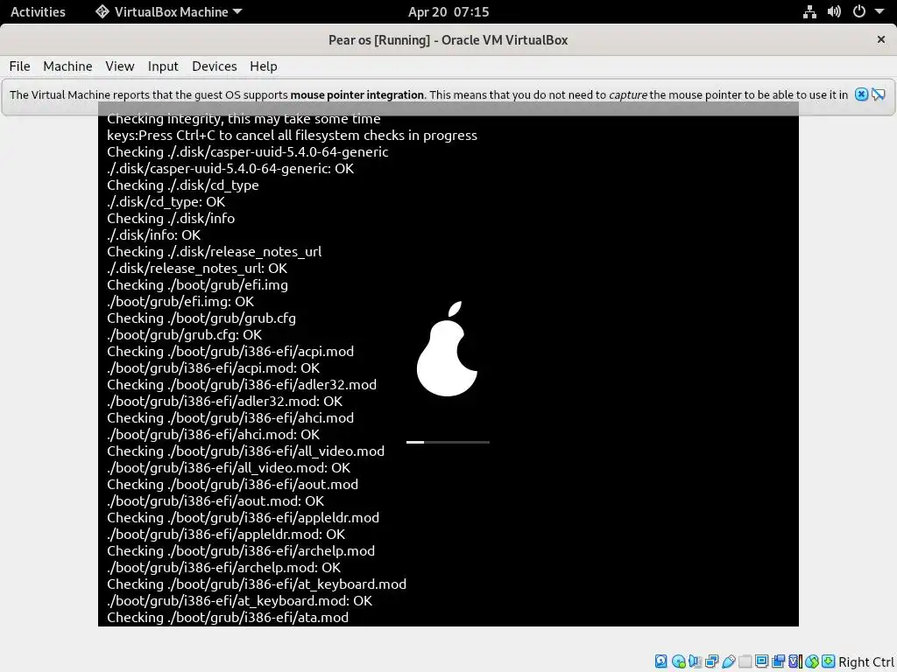Click the Right Ctrl host key label
Image resolution: width=897 pixels, height=672 pixels.
[866, 661]
